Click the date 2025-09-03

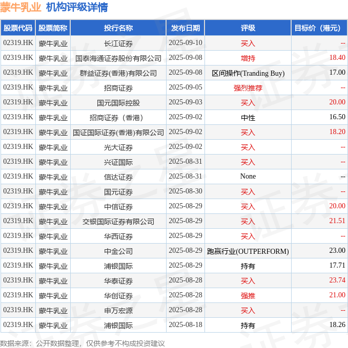(x=186, y=102)
